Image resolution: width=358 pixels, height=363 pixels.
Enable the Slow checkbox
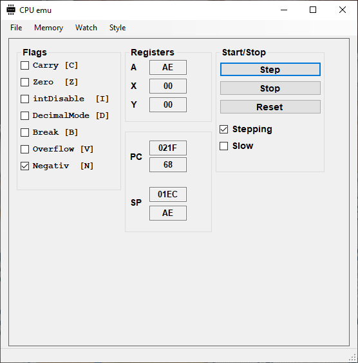click(223, 146)
